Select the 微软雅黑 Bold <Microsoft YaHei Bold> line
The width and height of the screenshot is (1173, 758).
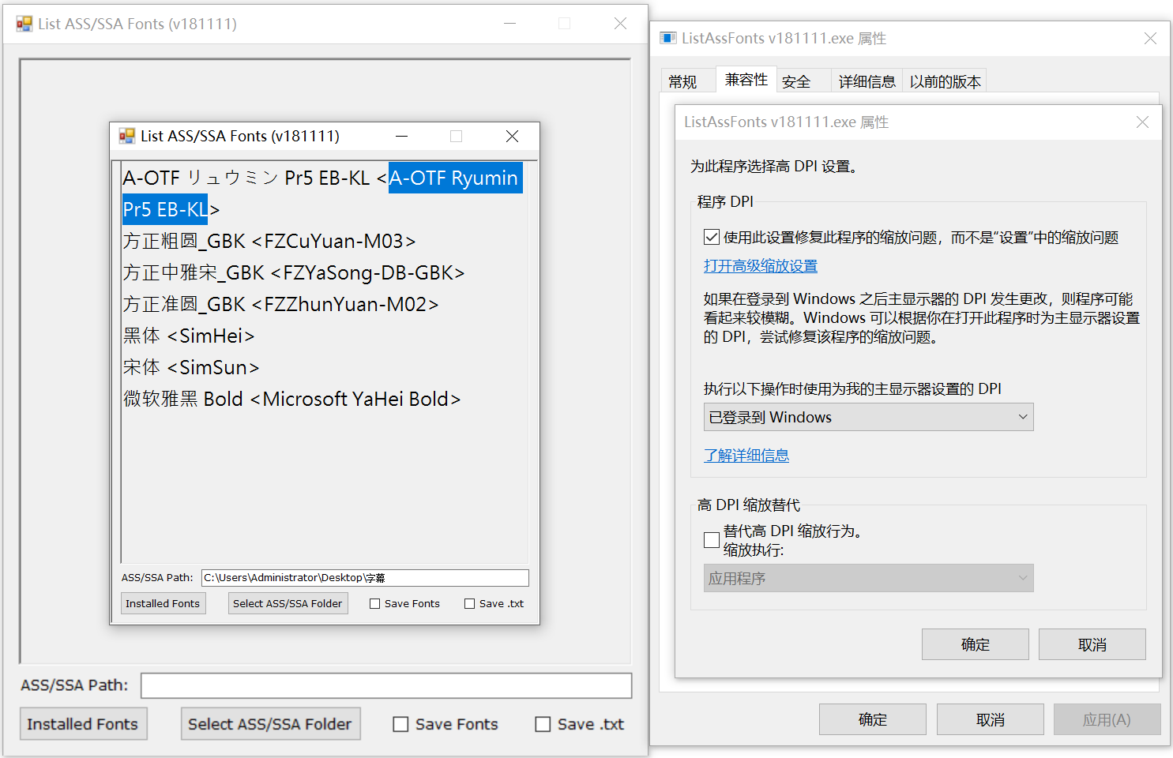(x=291, y=399)
